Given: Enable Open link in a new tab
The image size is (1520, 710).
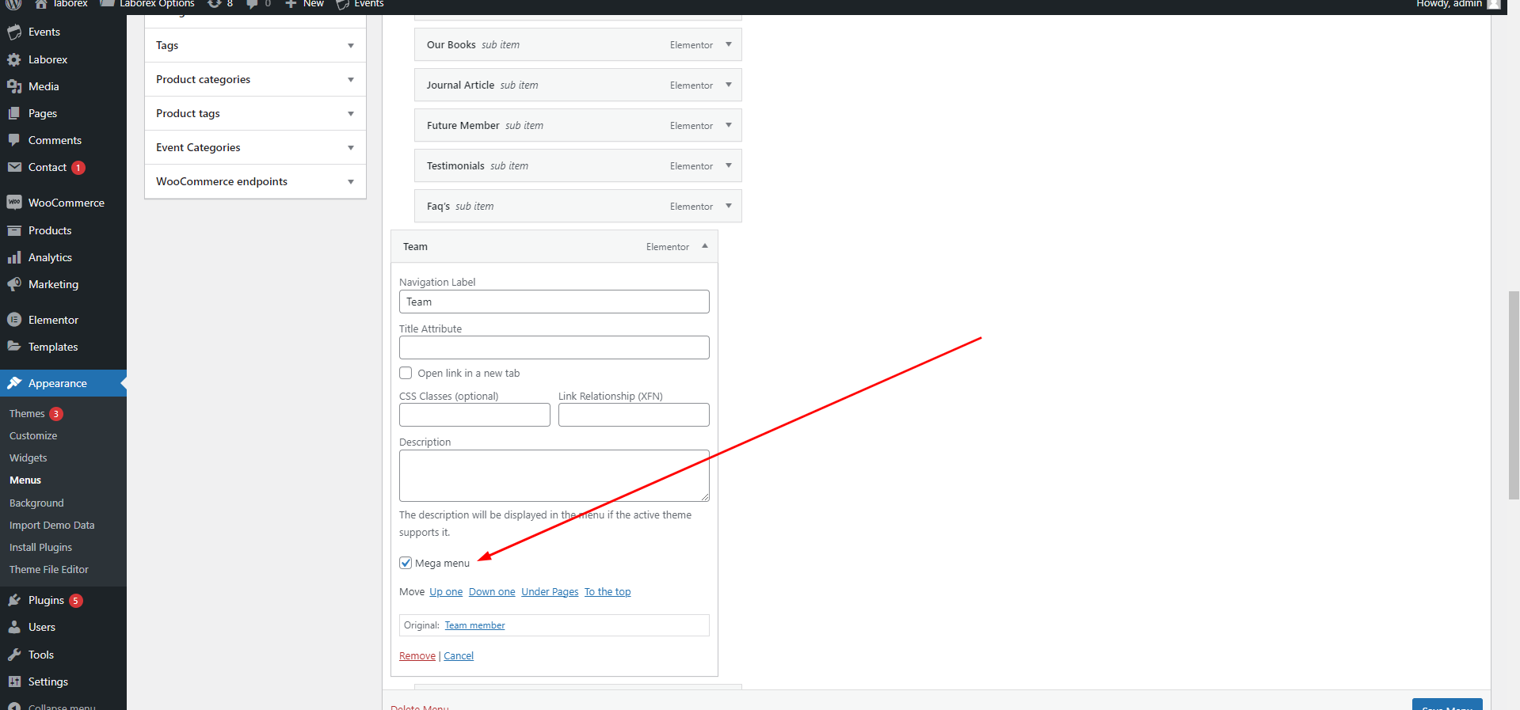Looking at the screenshot, I should 406,373.
